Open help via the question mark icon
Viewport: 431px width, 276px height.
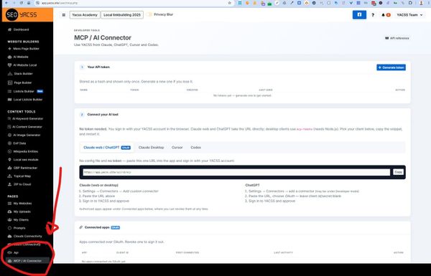coord(373,15)
